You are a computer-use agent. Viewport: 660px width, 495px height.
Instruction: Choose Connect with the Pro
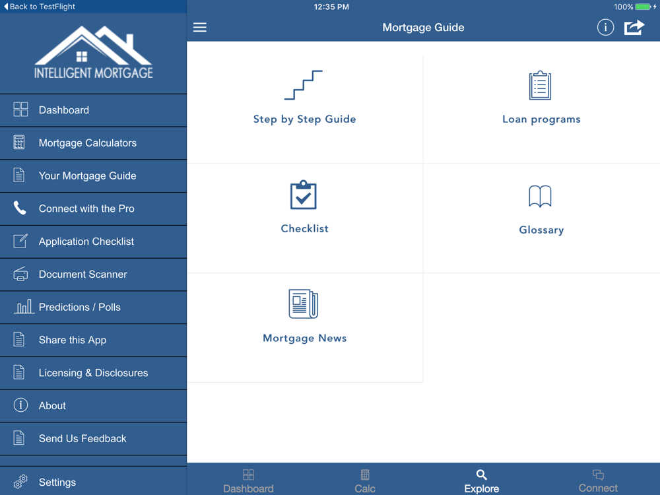tap(94, 209)
